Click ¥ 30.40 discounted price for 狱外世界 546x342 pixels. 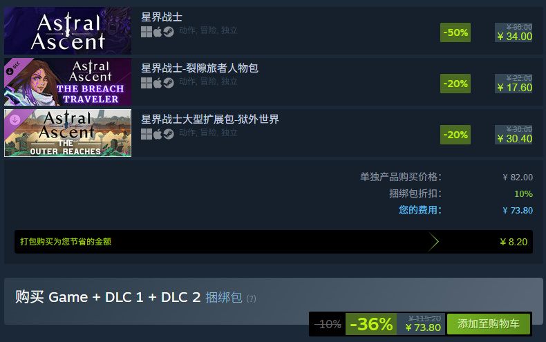tap(515, 139)
